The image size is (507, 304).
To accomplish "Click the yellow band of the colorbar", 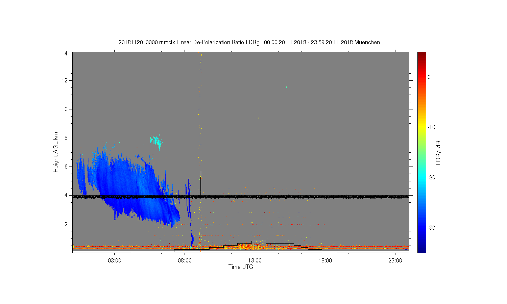I will click(421, 127).
